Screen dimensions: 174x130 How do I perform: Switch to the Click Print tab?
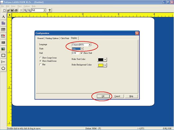click(65, 38)
